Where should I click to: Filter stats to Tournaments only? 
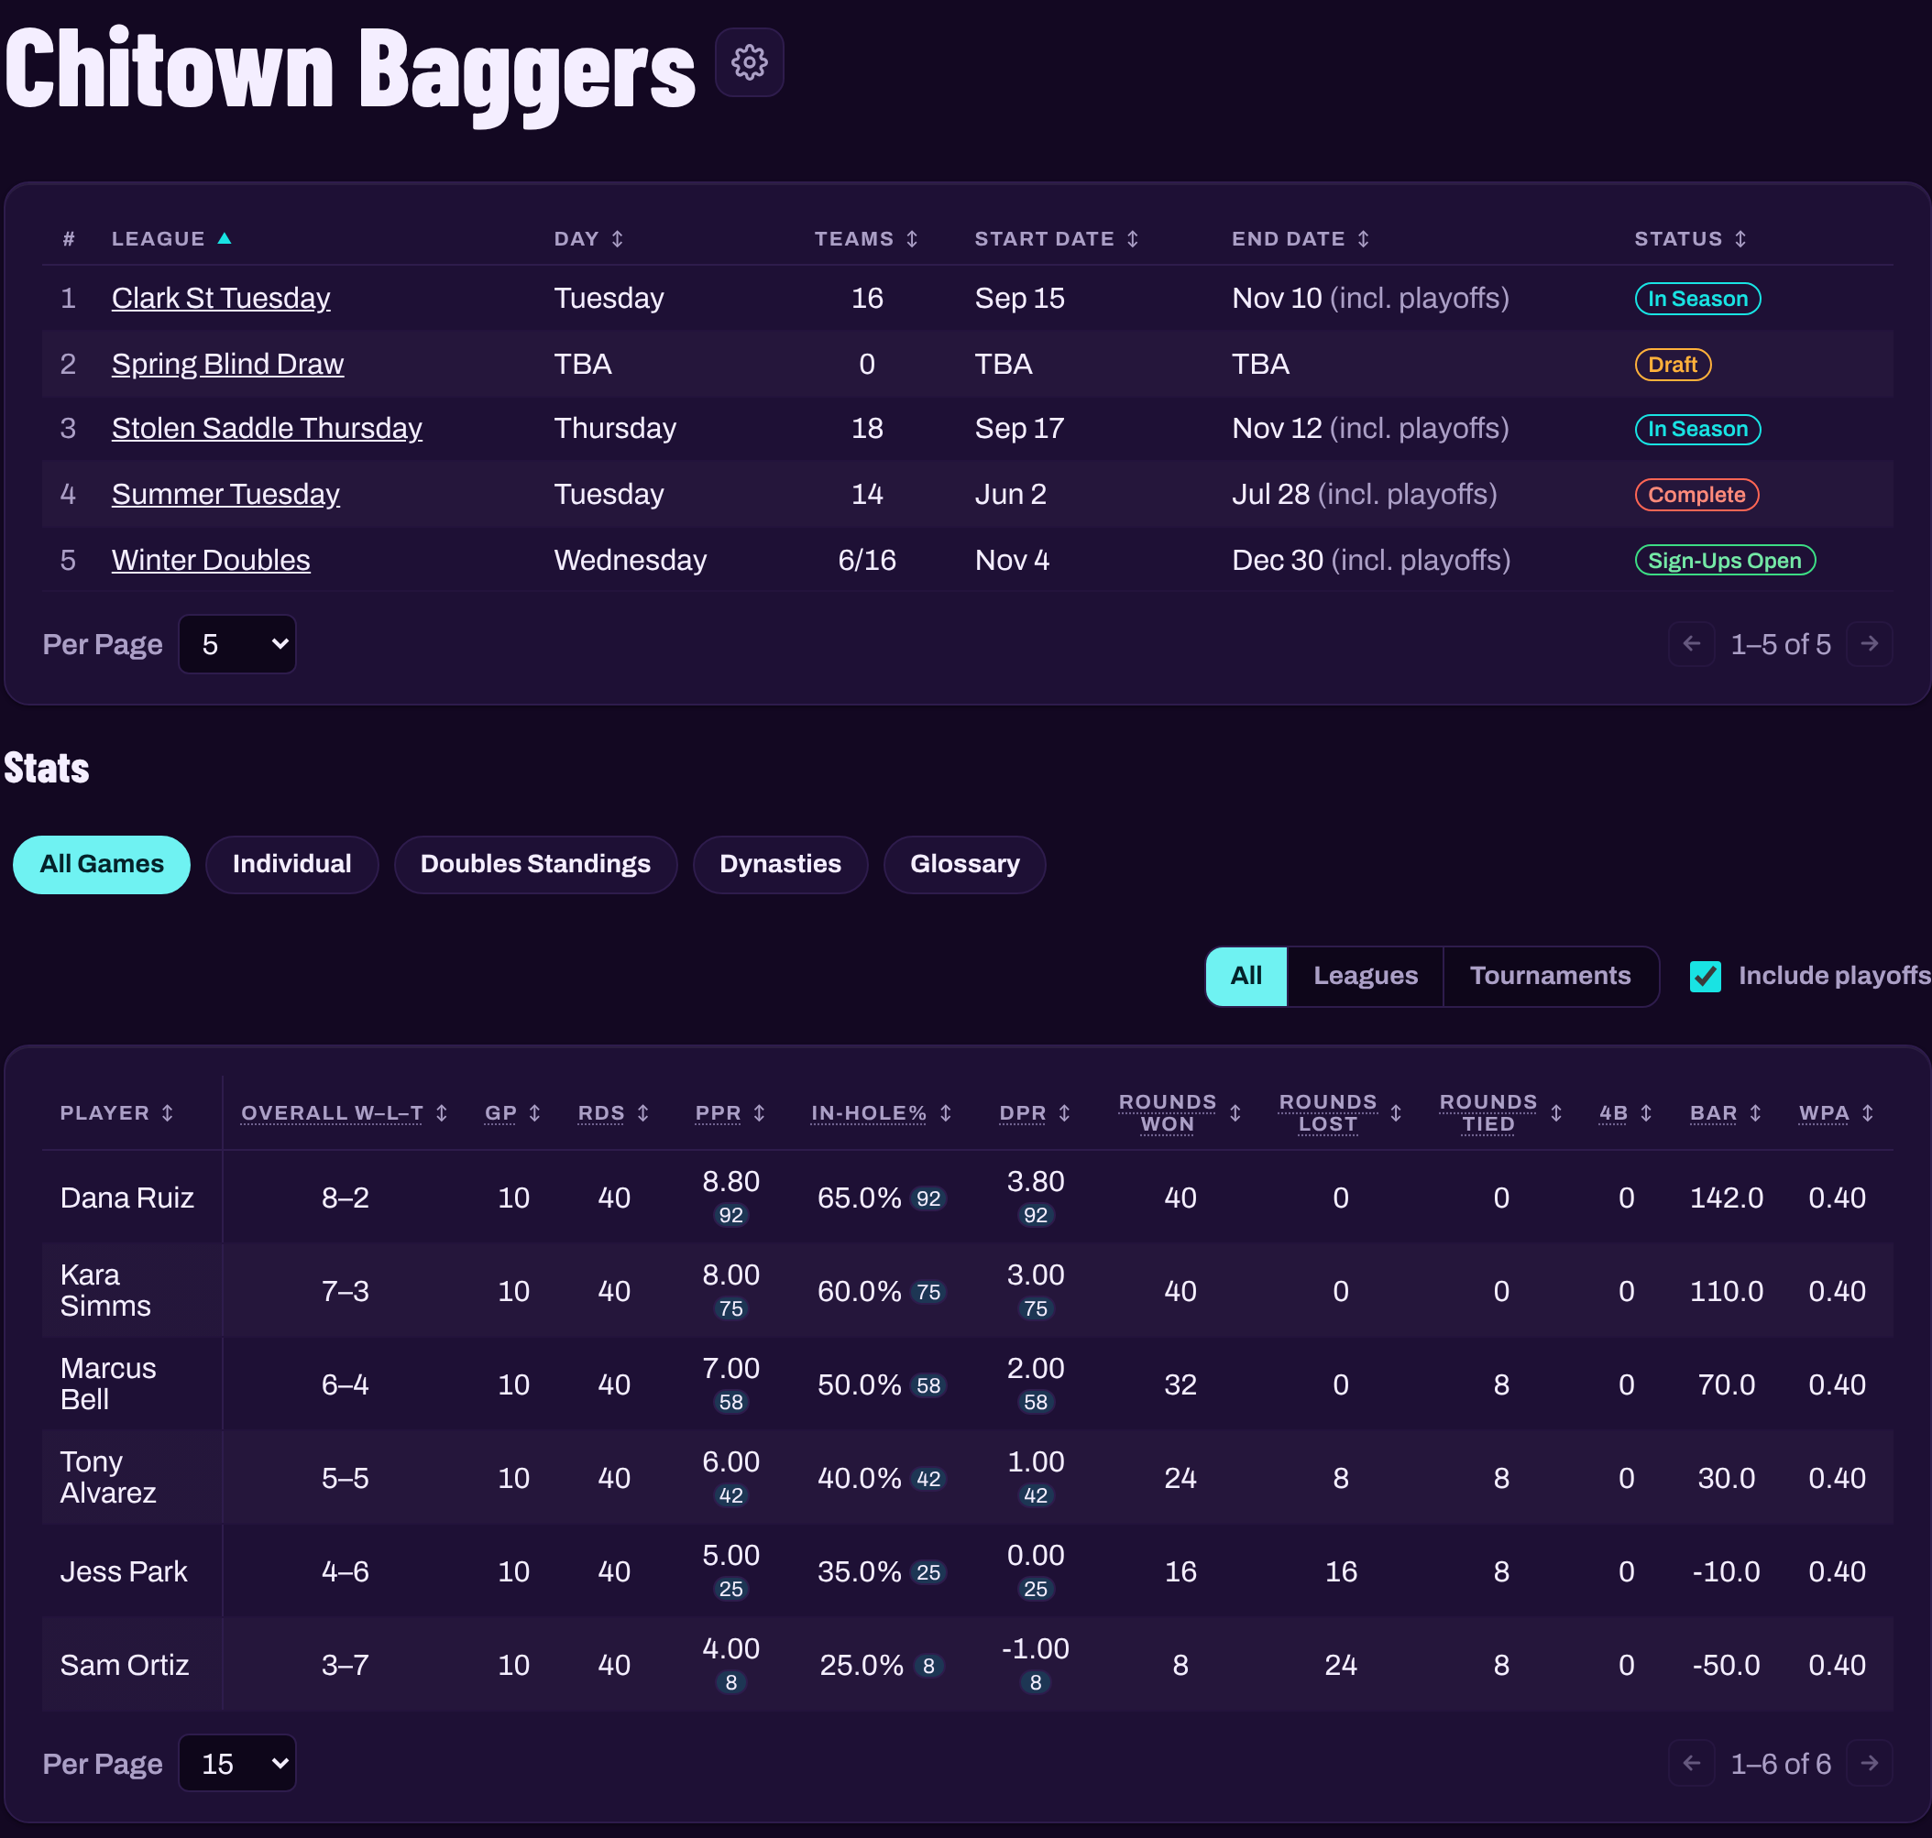pyautogui.click(x=1550, y=976)
